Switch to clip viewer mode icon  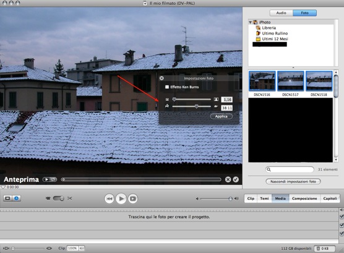[x=7, y=199]
